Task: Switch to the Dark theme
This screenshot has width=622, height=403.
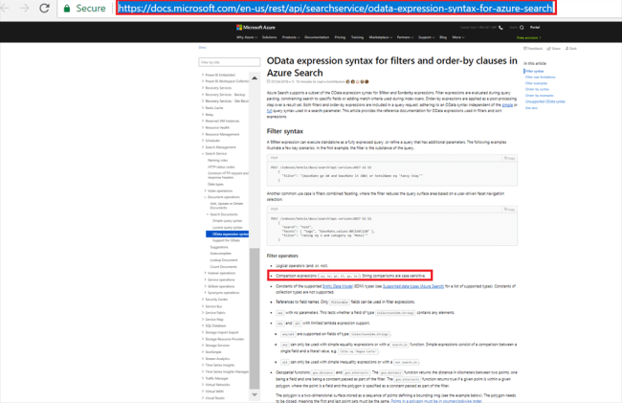Action: [571, 49]
